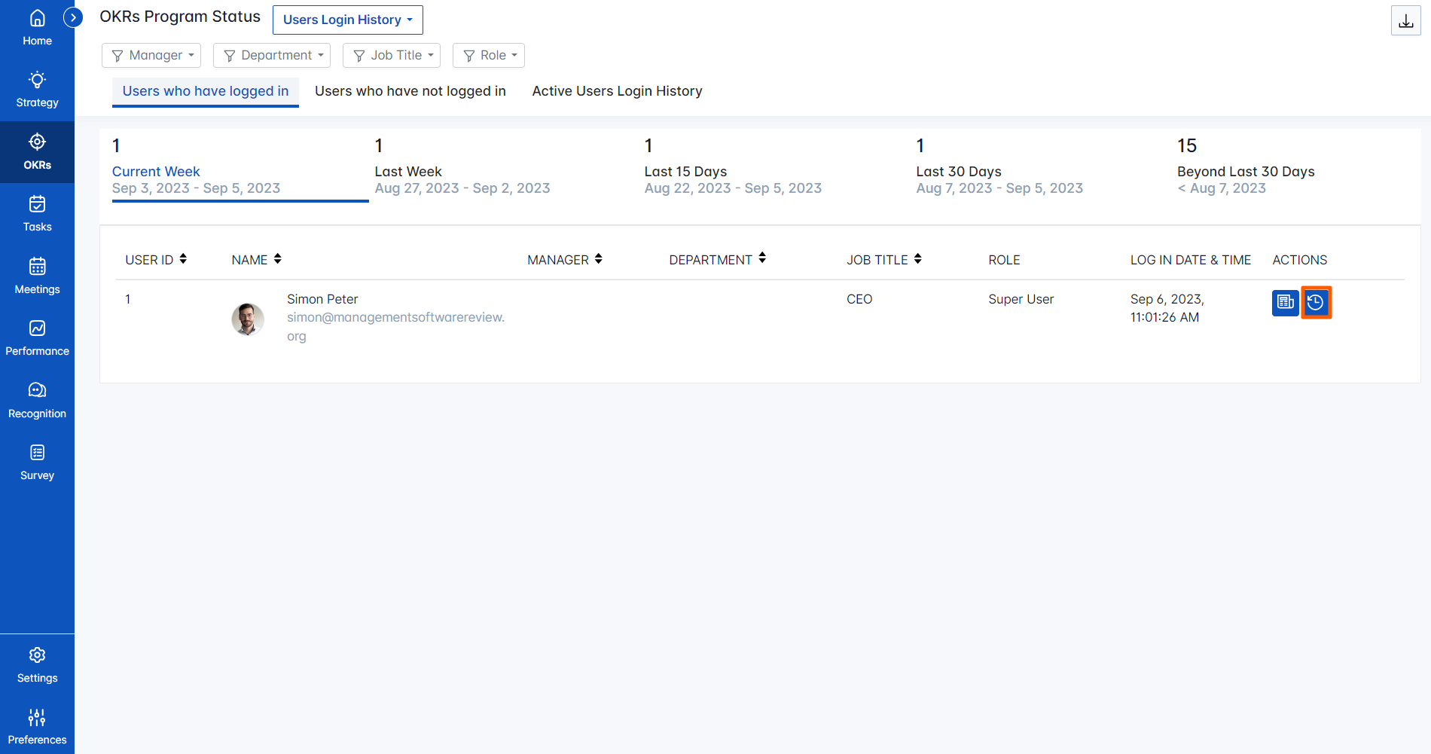
Task: Switch to Users who have not logged in tab
Action: [x=410, y=91]
